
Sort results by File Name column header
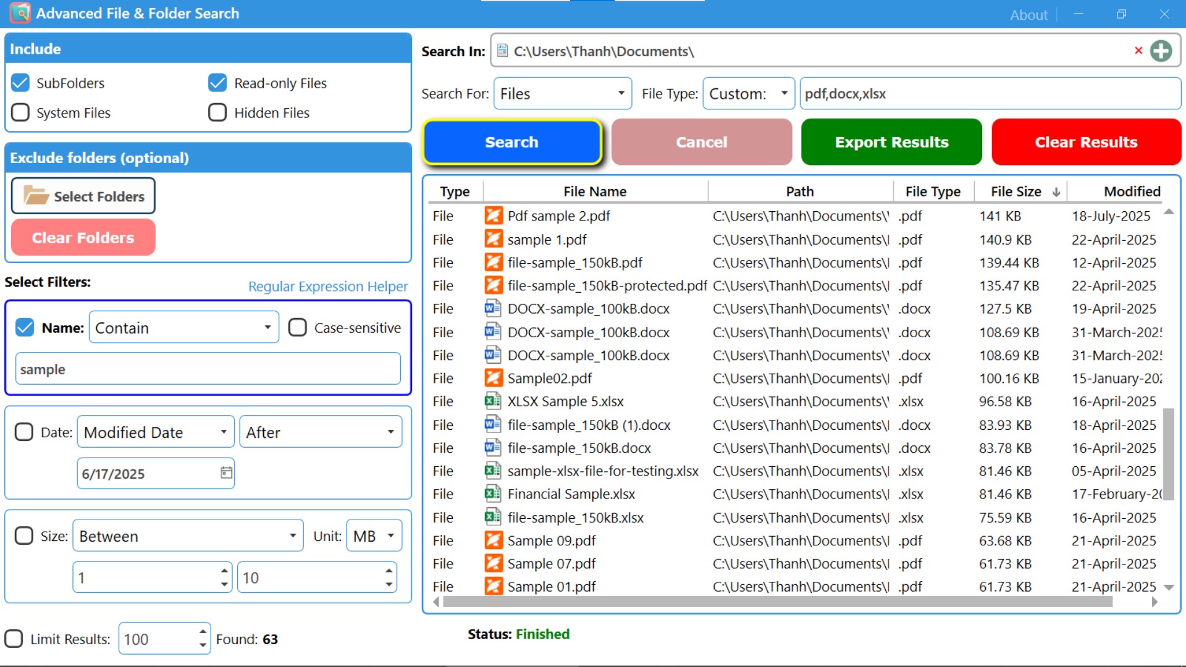[595, 191]
